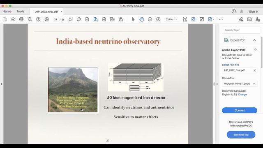The width and height of the screenshot is (263, 148).
Task: Click the blue find-in-document icon
Action: click(96, 19)
